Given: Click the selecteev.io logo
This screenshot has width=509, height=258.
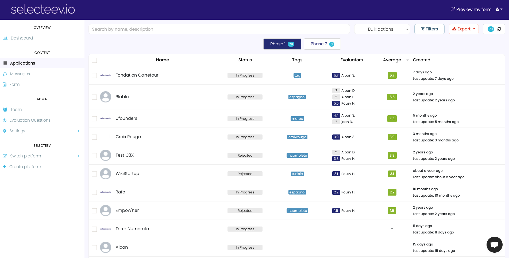Looking at the screenshot, I should (x=43, y=10).
